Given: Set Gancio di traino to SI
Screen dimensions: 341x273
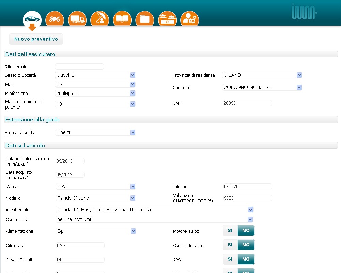Looking at the screenshot, I should click(230, 245).
